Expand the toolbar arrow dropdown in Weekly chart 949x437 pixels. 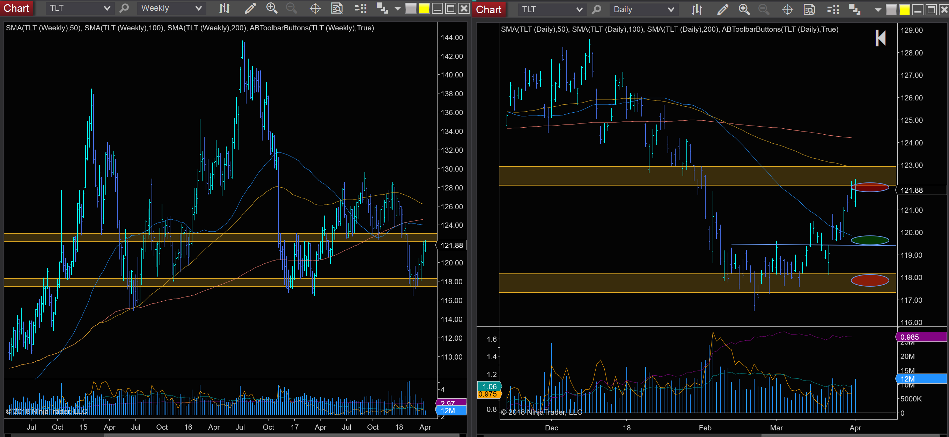(397, 8)
